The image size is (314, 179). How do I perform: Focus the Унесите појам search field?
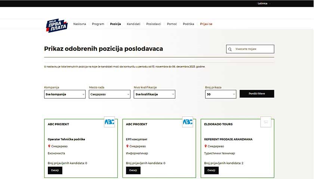point(250,49)
